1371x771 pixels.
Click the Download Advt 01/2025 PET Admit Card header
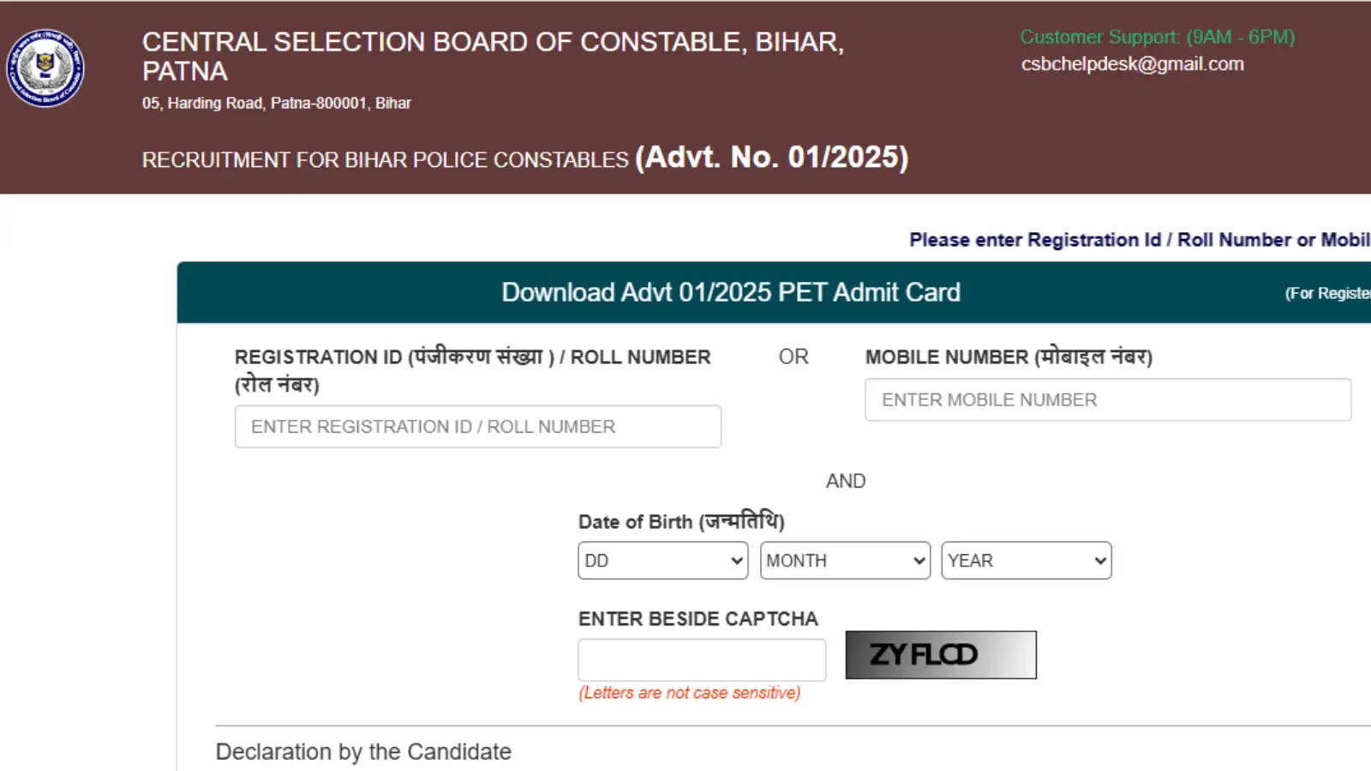point(730,293)
